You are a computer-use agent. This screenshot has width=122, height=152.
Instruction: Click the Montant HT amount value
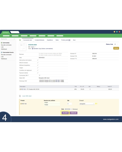coord(94,53)
